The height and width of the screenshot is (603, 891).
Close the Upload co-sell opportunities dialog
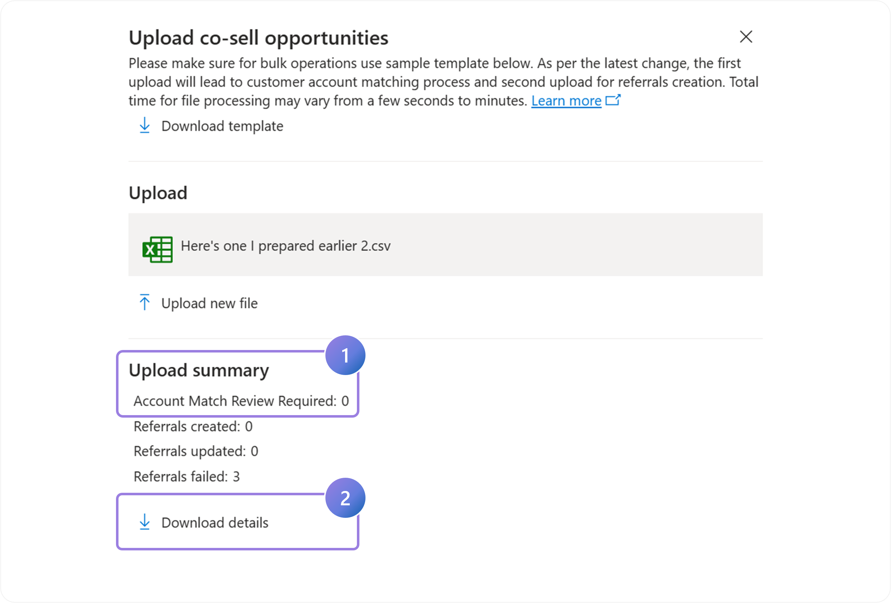coord(746,37)
